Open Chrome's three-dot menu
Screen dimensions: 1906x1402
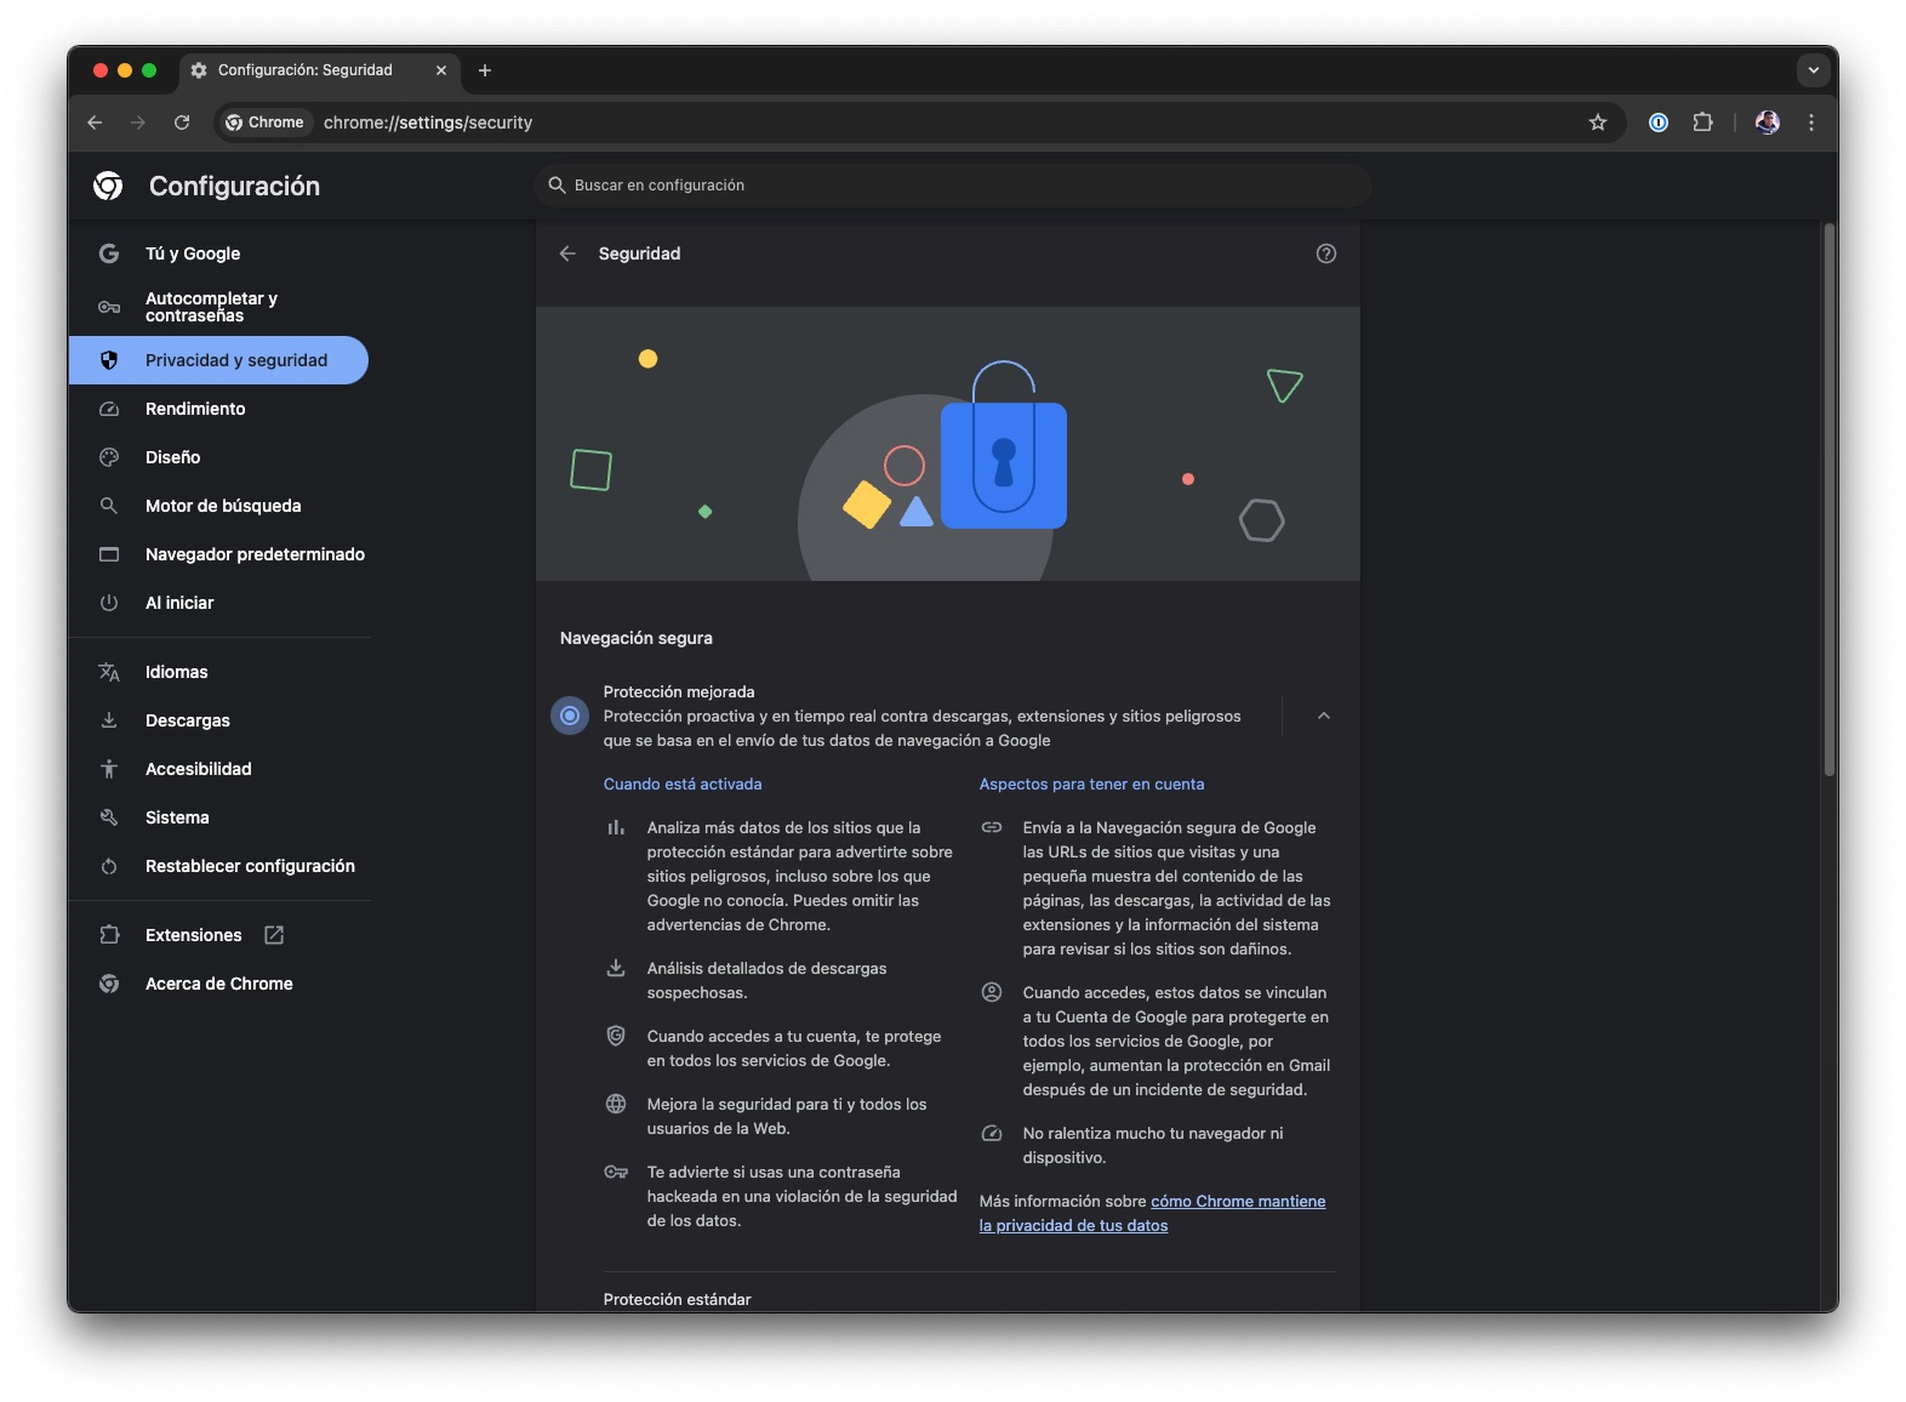point(1810,122)
